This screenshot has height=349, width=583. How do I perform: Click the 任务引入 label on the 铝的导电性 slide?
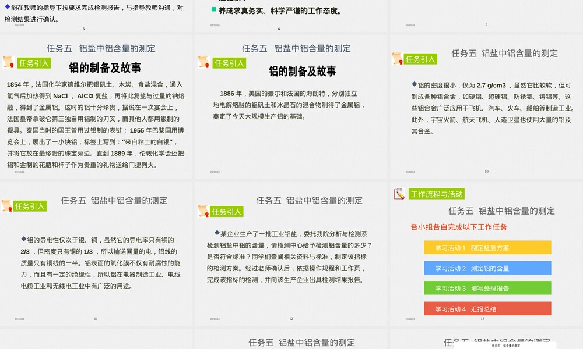(30, 206)
